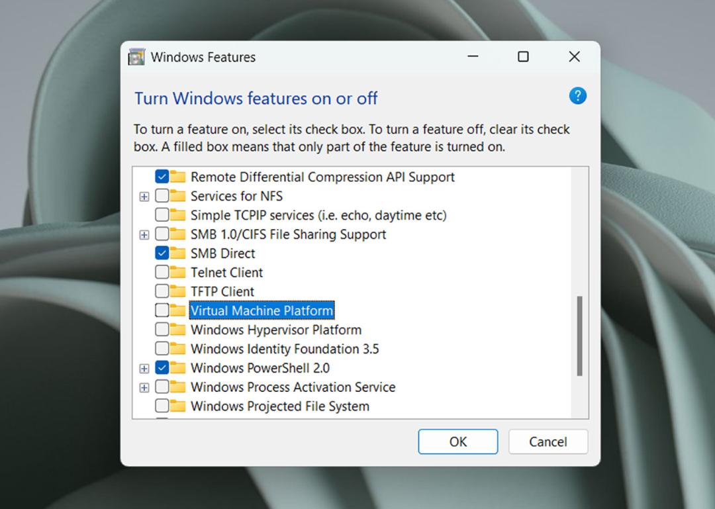Select Simple TCPIP services label

tap(318, 215)
